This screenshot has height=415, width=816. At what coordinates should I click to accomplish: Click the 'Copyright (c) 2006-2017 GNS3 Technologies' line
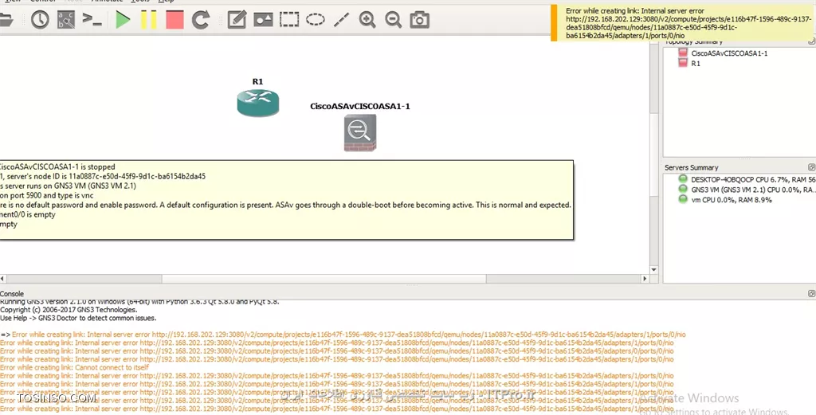[69, 309]
